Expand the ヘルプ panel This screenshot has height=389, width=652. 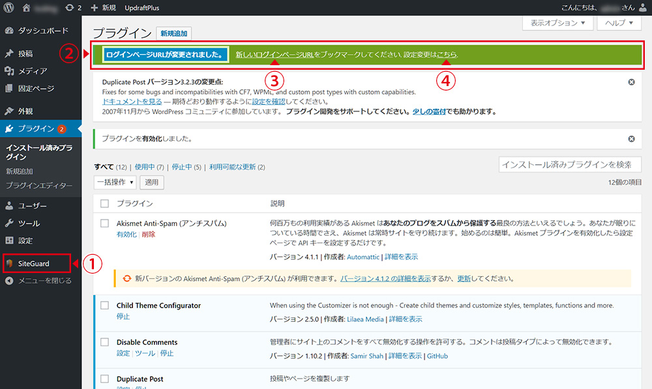[619, 23]
